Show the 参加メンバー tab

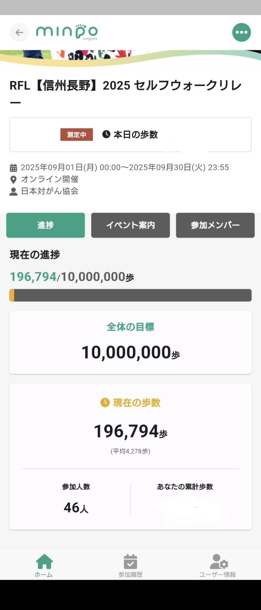click(215, 225)
